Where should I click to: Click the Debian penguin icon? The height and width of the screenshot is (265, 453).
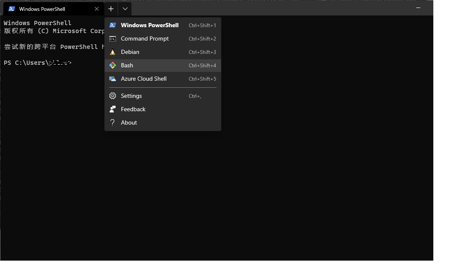pyautogui.click(x=112, y=52)
